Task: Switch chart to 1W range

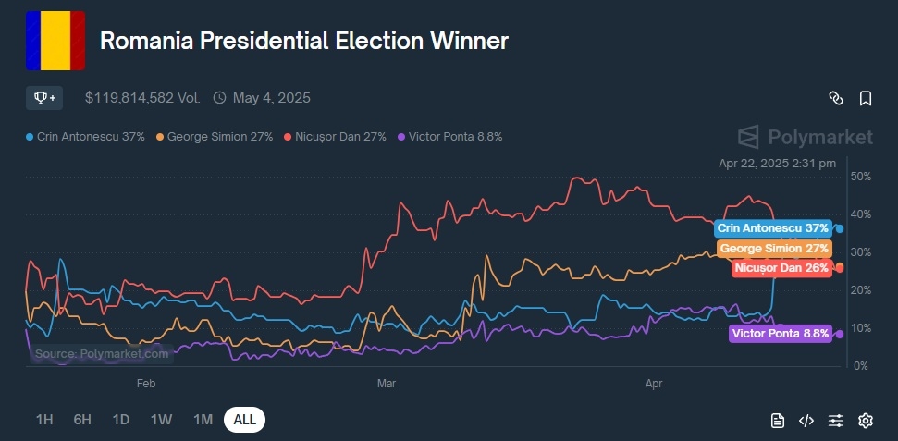Action: point(161,420)
